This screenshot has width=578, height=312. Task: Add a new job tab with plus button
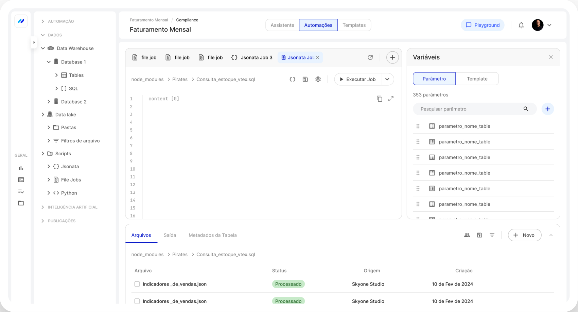(x=392, y=57)
